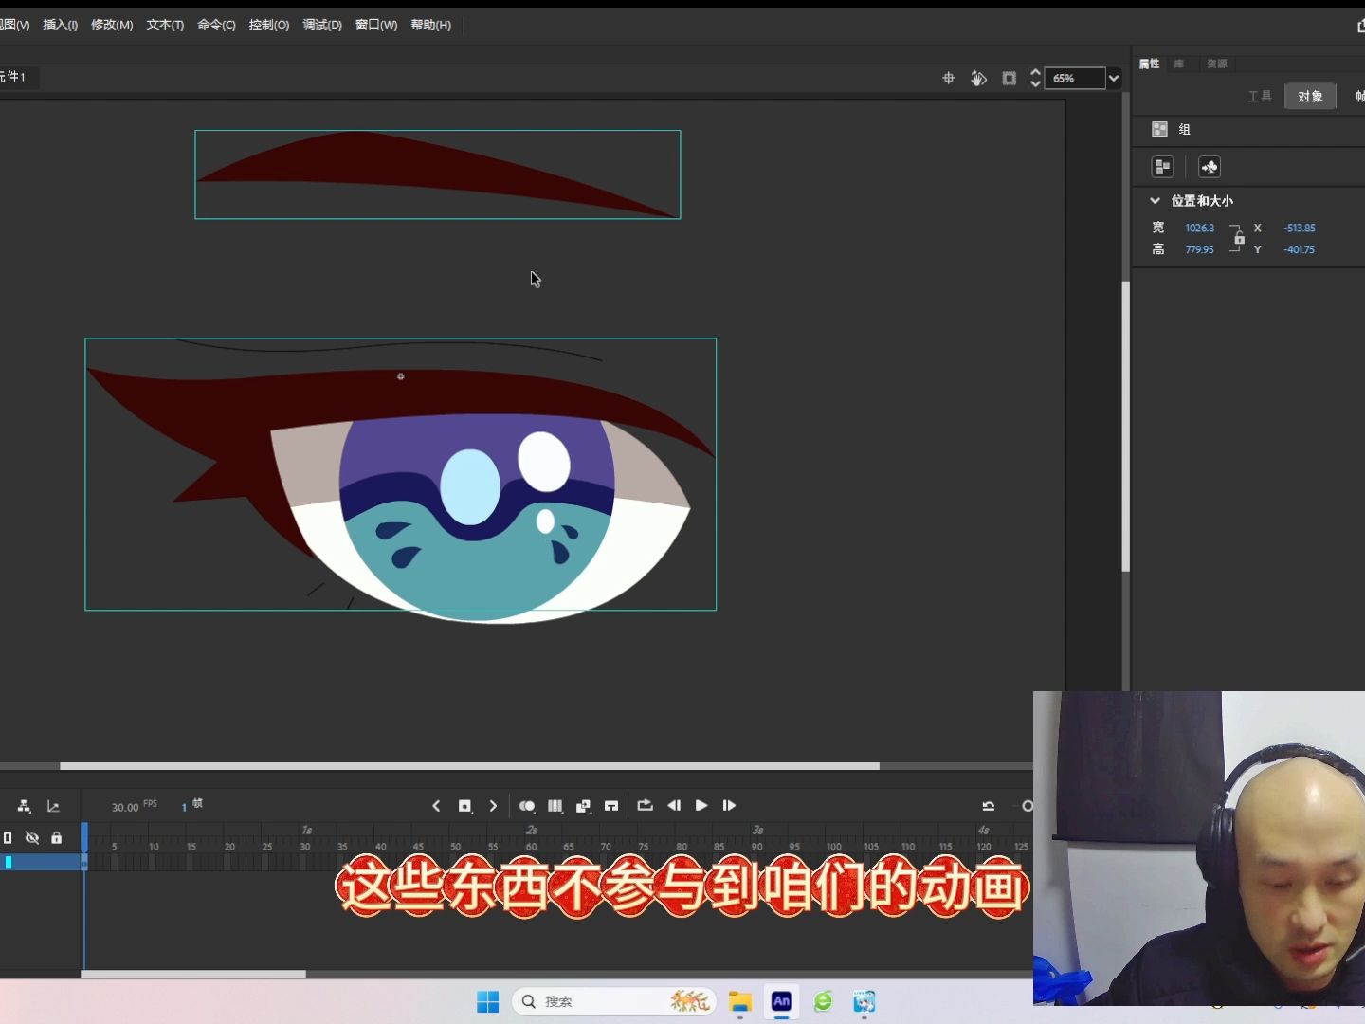This screenshot has width=1365, height=1024.
Task: Click the current frame number field
Action: 184,807
